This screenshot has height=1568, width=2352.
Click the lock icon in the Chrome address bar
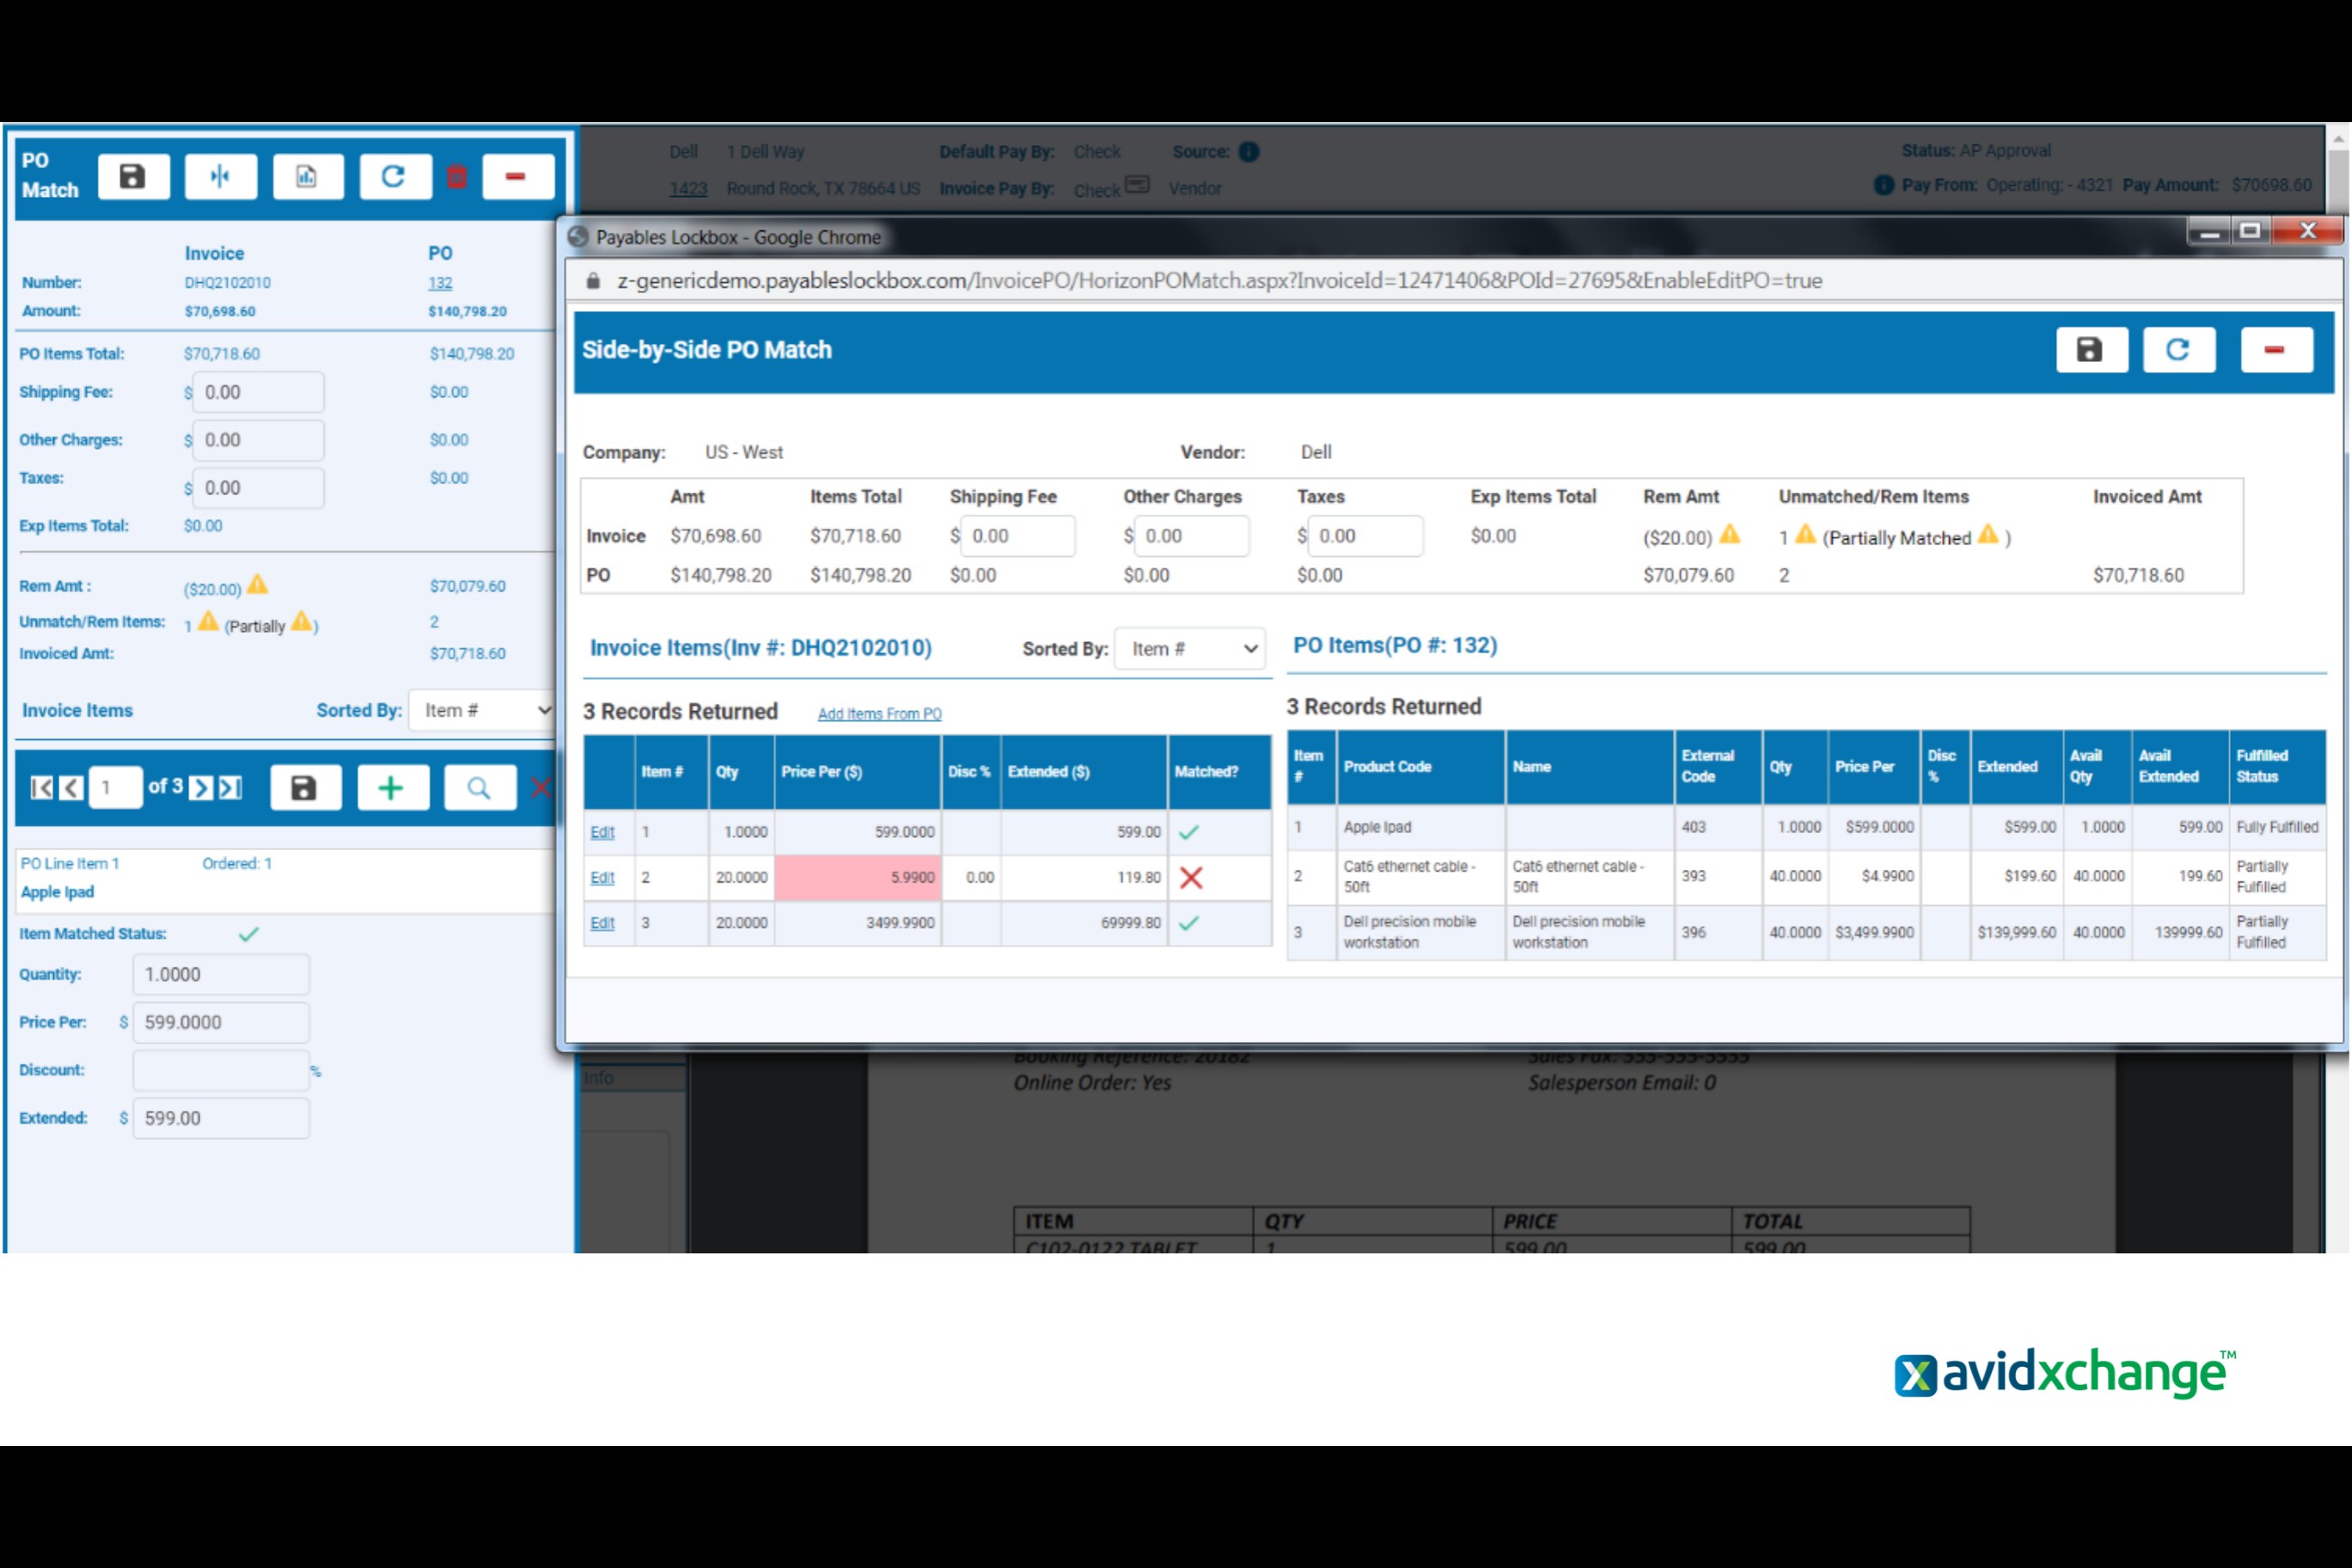point(593,281)
